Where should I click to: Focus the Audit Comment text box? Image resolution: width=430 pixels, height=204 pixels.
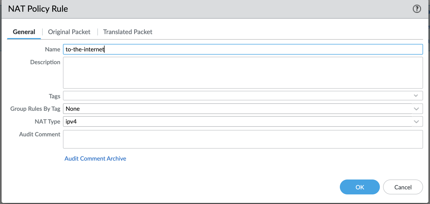point(243,139)
